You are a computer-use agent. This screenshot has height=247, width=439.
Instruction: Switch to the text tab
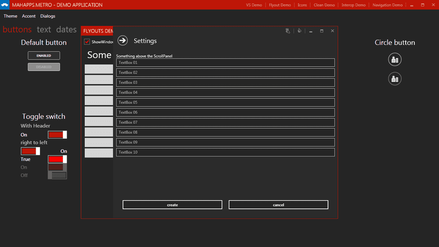44,30
